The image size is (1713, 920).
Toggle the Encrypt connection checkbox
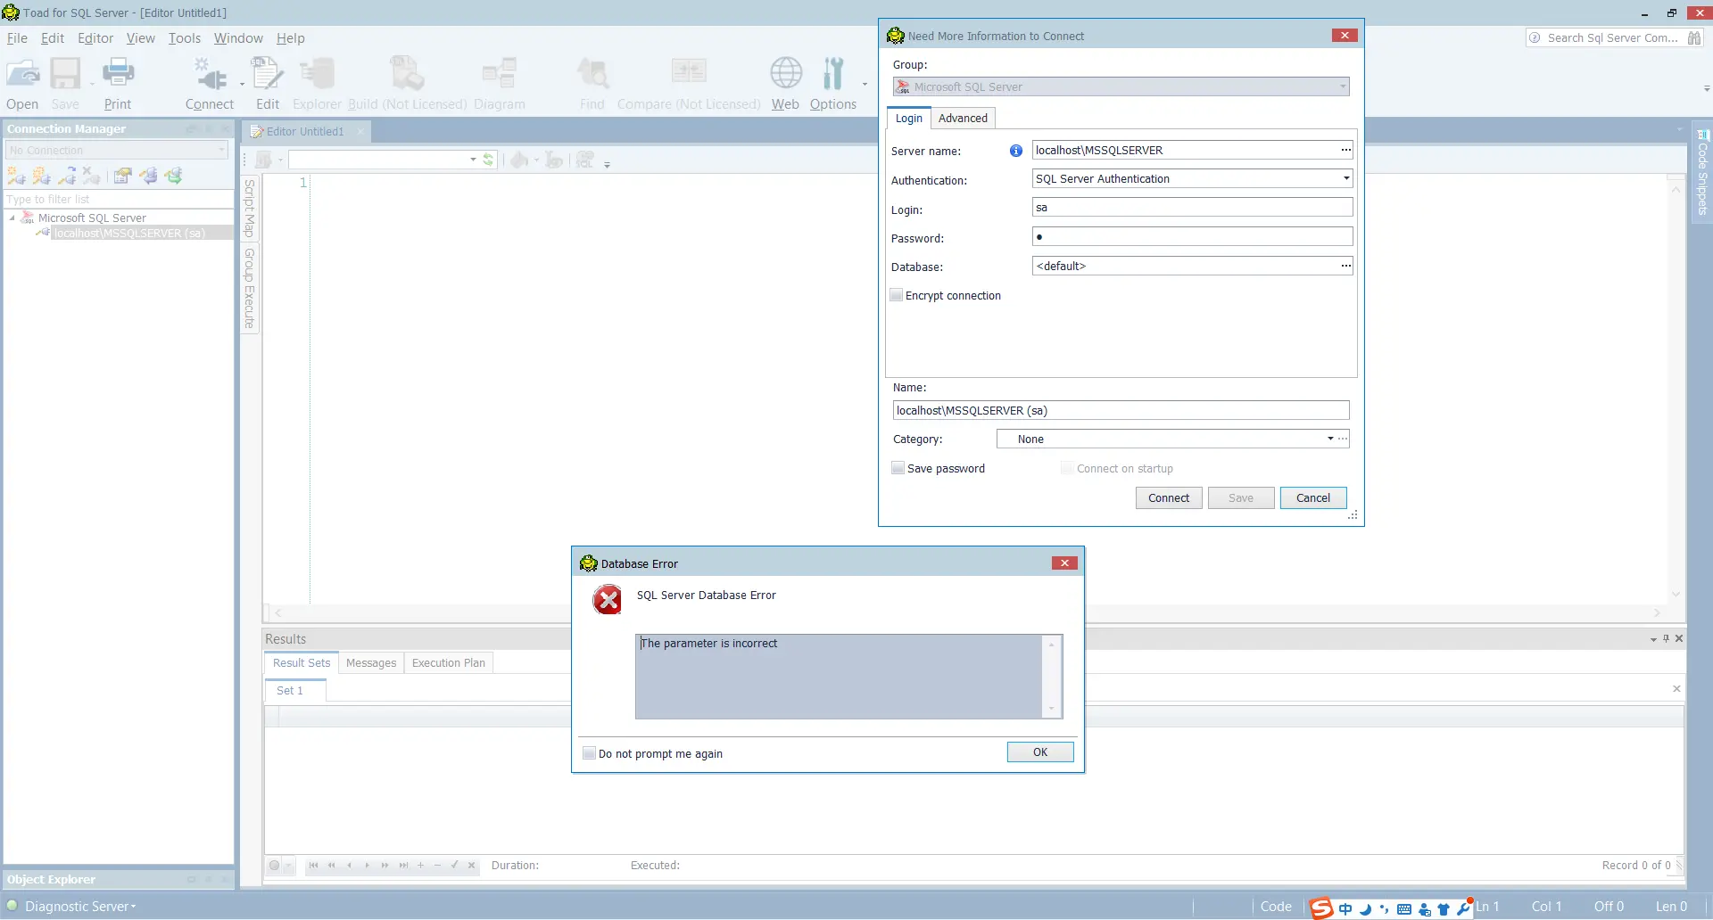pos(897,295)
